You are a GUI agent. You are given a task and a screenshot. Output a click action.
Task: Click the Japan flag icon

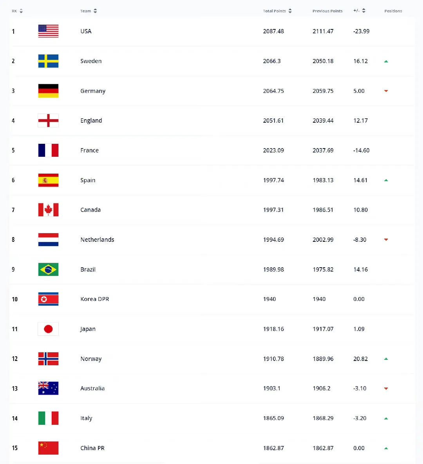(48, 329)
